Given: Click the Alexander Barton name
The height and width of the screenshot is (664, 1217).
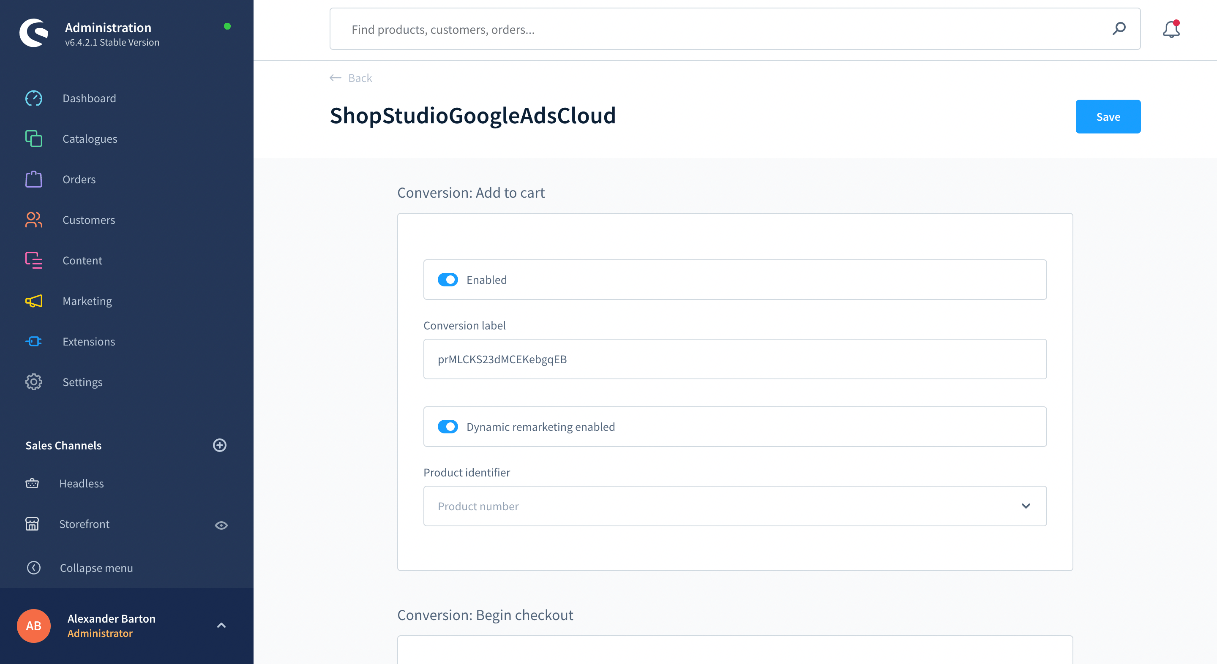Looking at the screenshot, I should pos(112,619).
